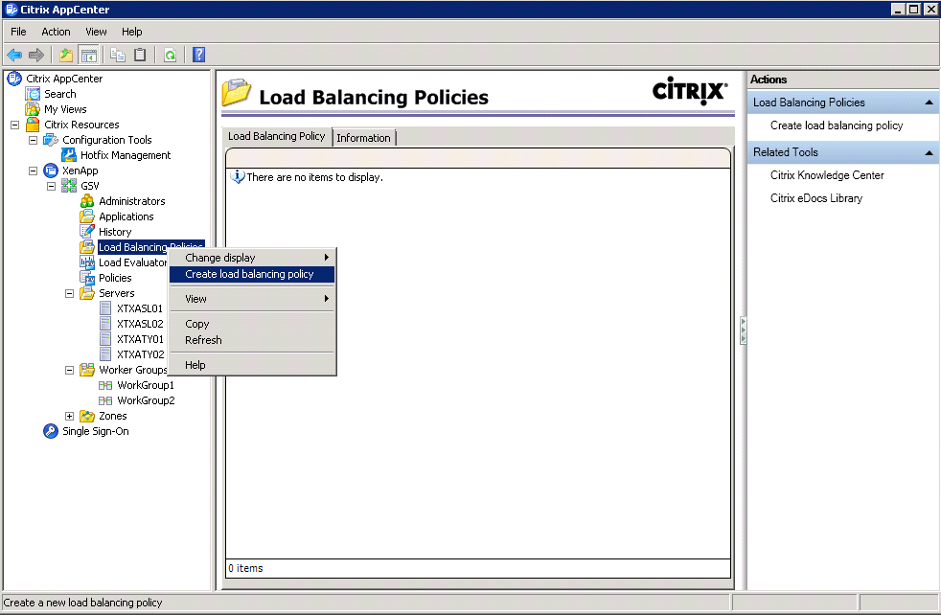This screenshot has width=941, height=615.
Task: Select XTXATY01 server in tree
Action: [140, 339]
